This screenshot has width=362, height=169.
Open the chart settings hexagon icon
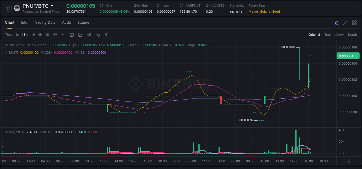pyautogui.click(x=107, y=35)
